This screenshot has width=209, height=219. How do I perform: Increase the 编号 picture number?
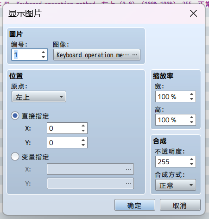[44, 52]
